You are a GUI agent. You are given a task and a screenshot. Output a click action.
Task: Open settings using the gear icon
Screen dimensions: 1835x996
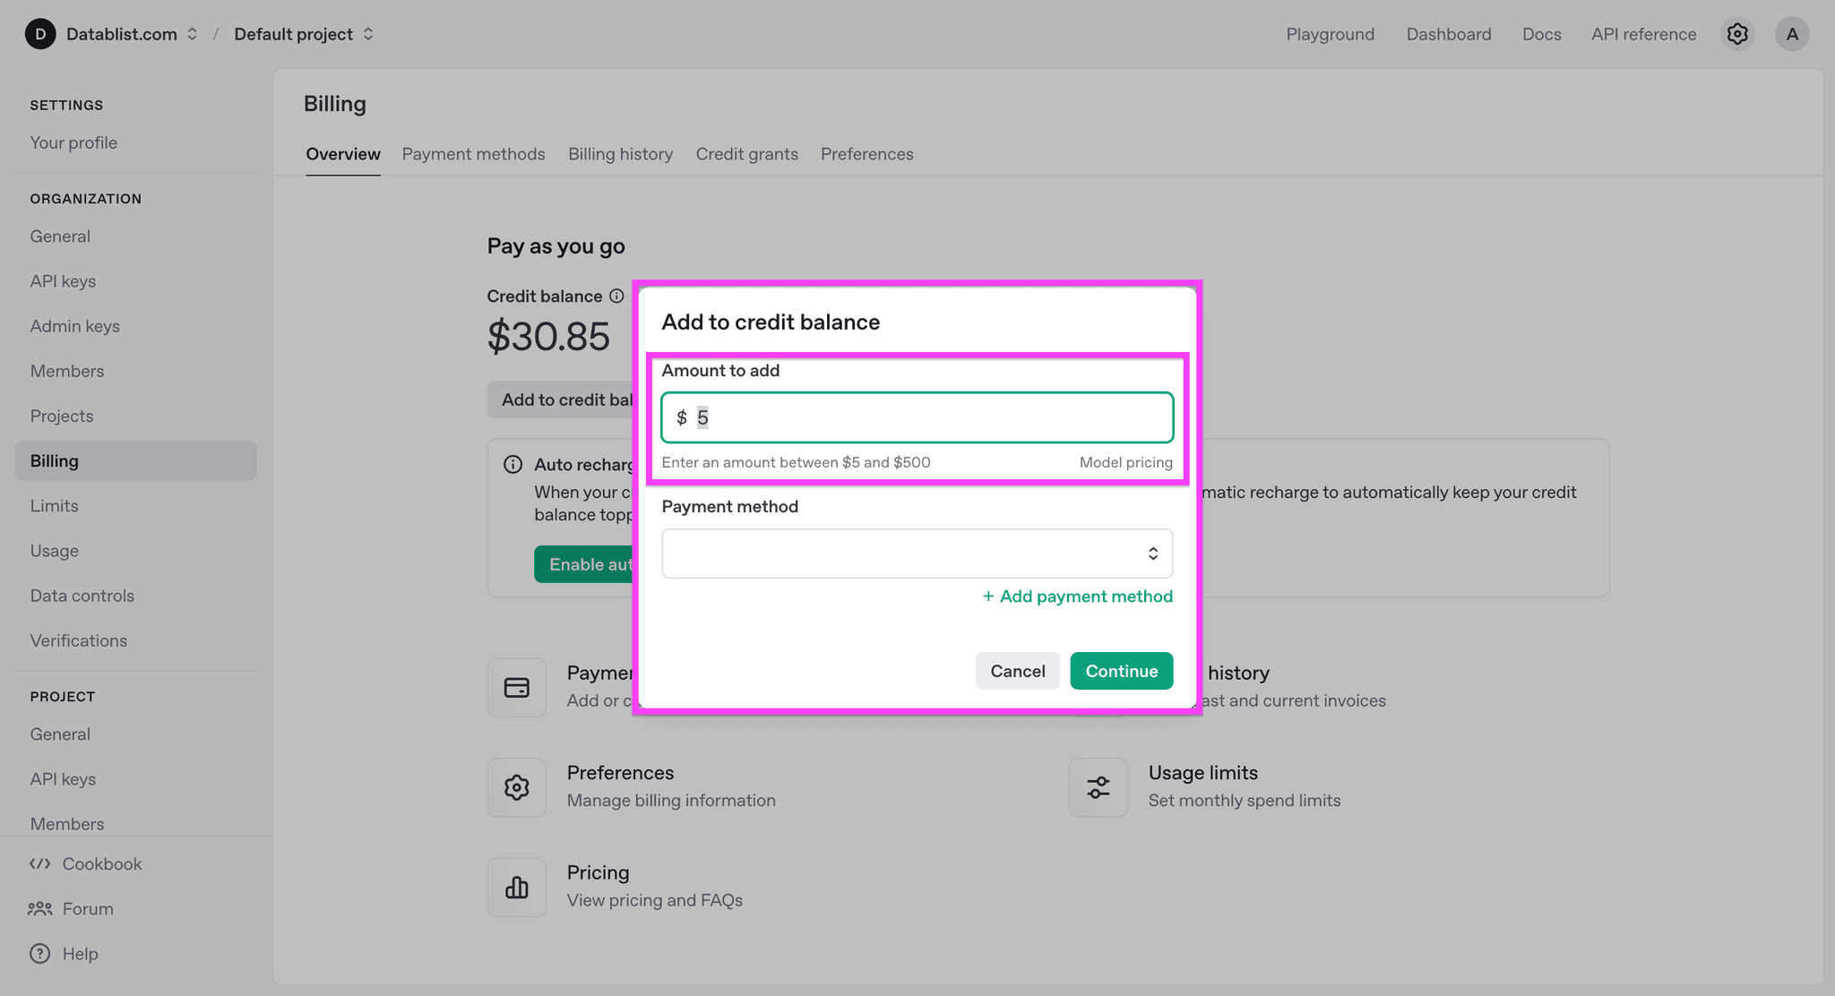tap(1736, 33)
